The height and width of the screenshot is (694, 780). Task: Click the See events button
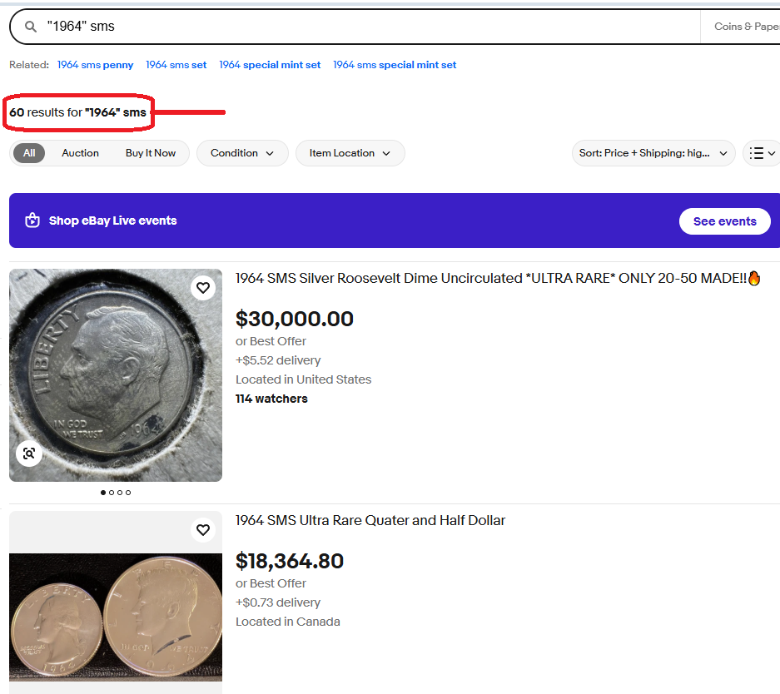click(x=725, y=221)
